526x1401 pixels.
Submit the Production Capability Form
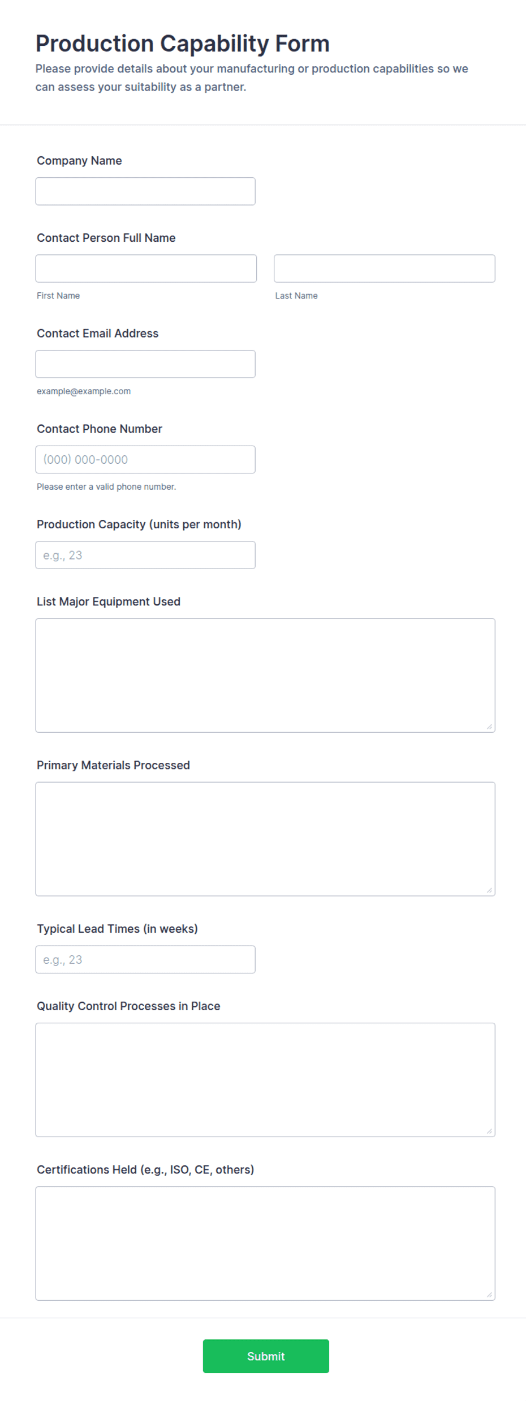(266, 1356)
